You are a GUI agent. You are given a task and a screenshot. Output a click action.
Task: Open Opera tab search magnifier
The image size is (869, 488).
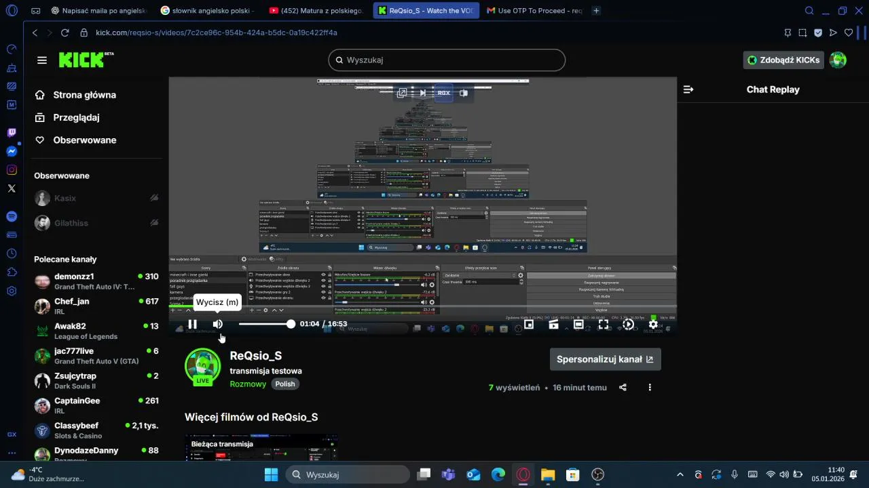[x=809, y=11]
